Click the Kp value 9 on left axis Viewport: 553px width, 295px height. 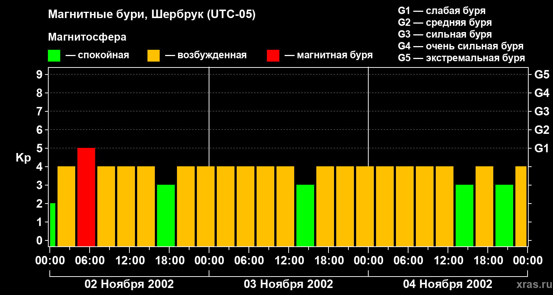tap(40, 74)
